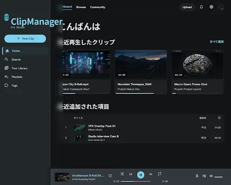Image resolution: width=231 pixels, height=185 pixels.
Task: Pause the current playback
Action: coord(141,175)
